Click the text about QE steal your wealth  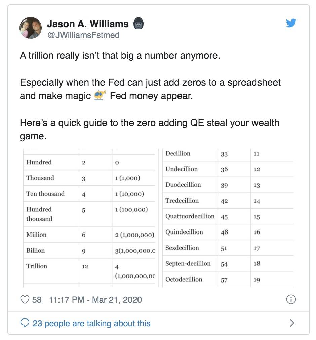(x=150, y=129)
